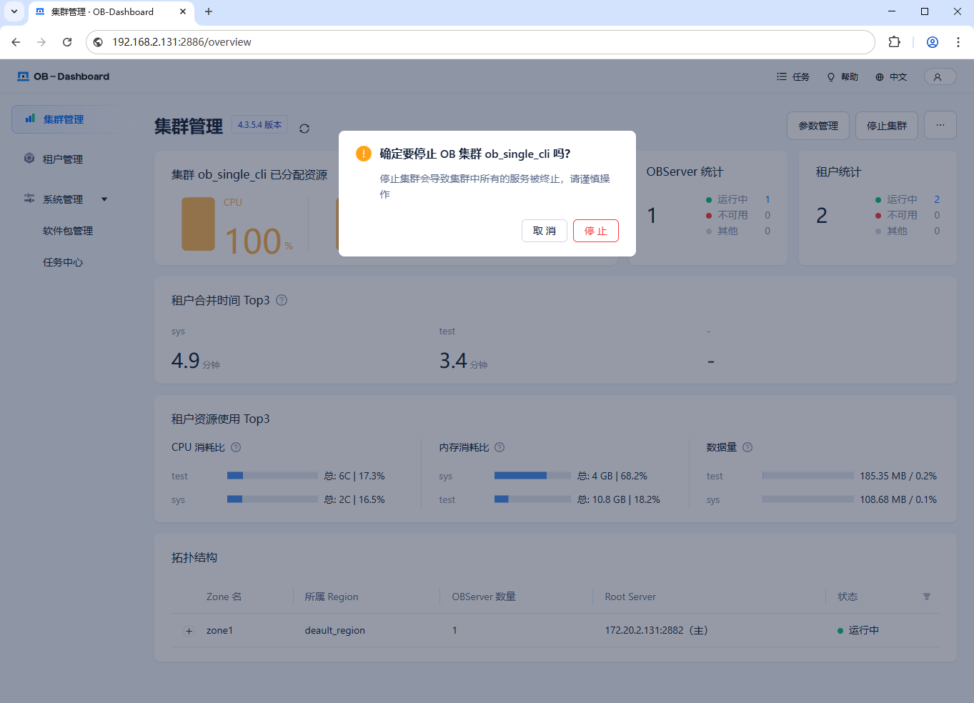Confirm with the red 停止 button
Viewport: 974px width, 703px height.
coord(595,231)
